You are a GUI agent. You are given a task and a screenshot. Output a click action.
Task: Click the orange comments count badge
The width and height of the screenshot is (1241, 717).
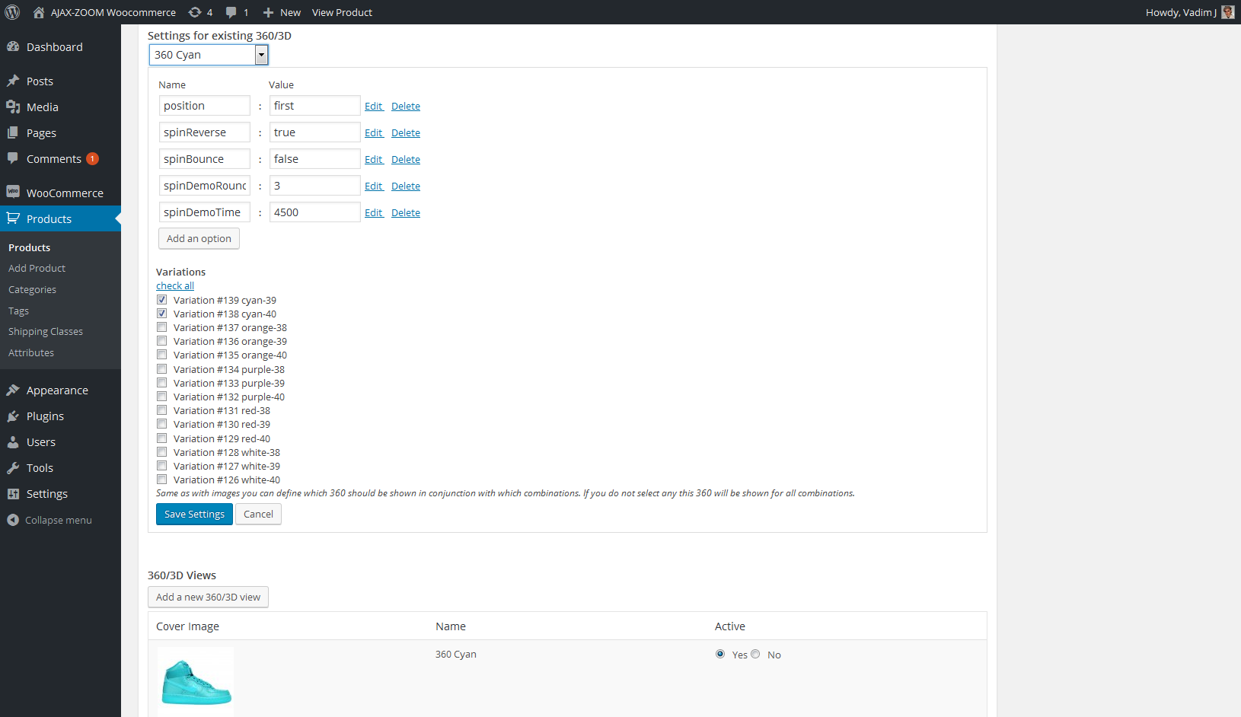click(x=92, y=159)
